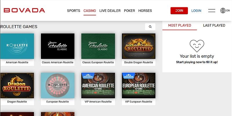Play the VIP American Roulette game

coord(98,86)
